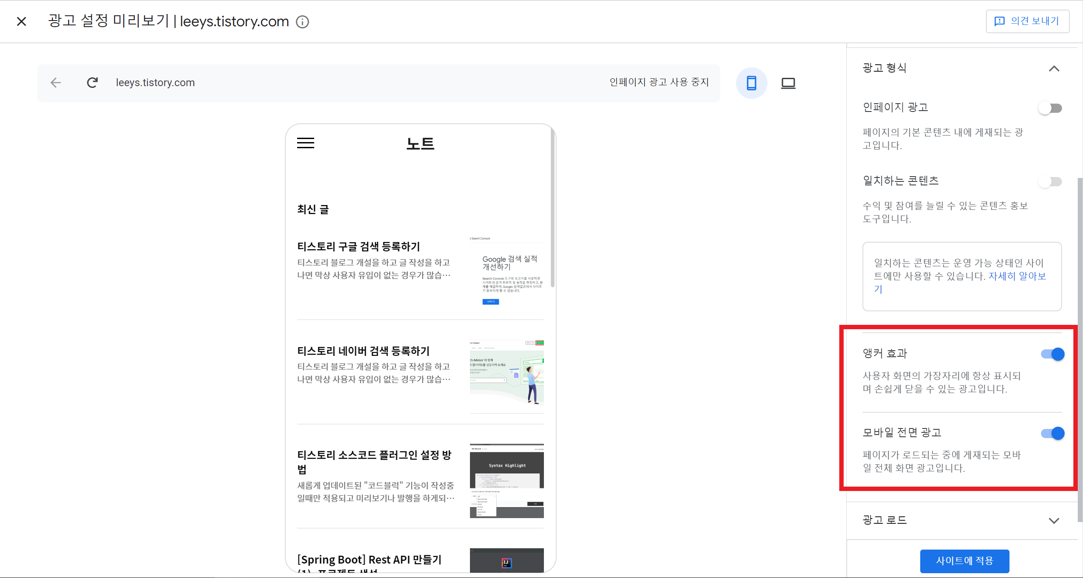
Task: Turn off the 앵커 효과 toggle
Action: [1052, 354]
